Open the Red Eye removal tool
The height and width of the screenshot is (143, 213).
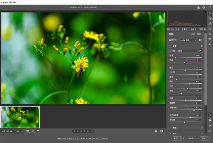tap(210, 33)
